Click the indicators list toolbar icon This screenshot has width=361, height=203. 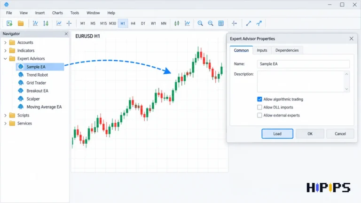click(x=35, y=23)
